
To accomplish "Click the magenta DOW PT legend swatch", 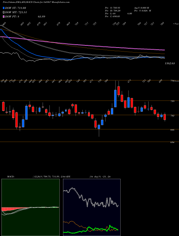I will pos(4,16).
